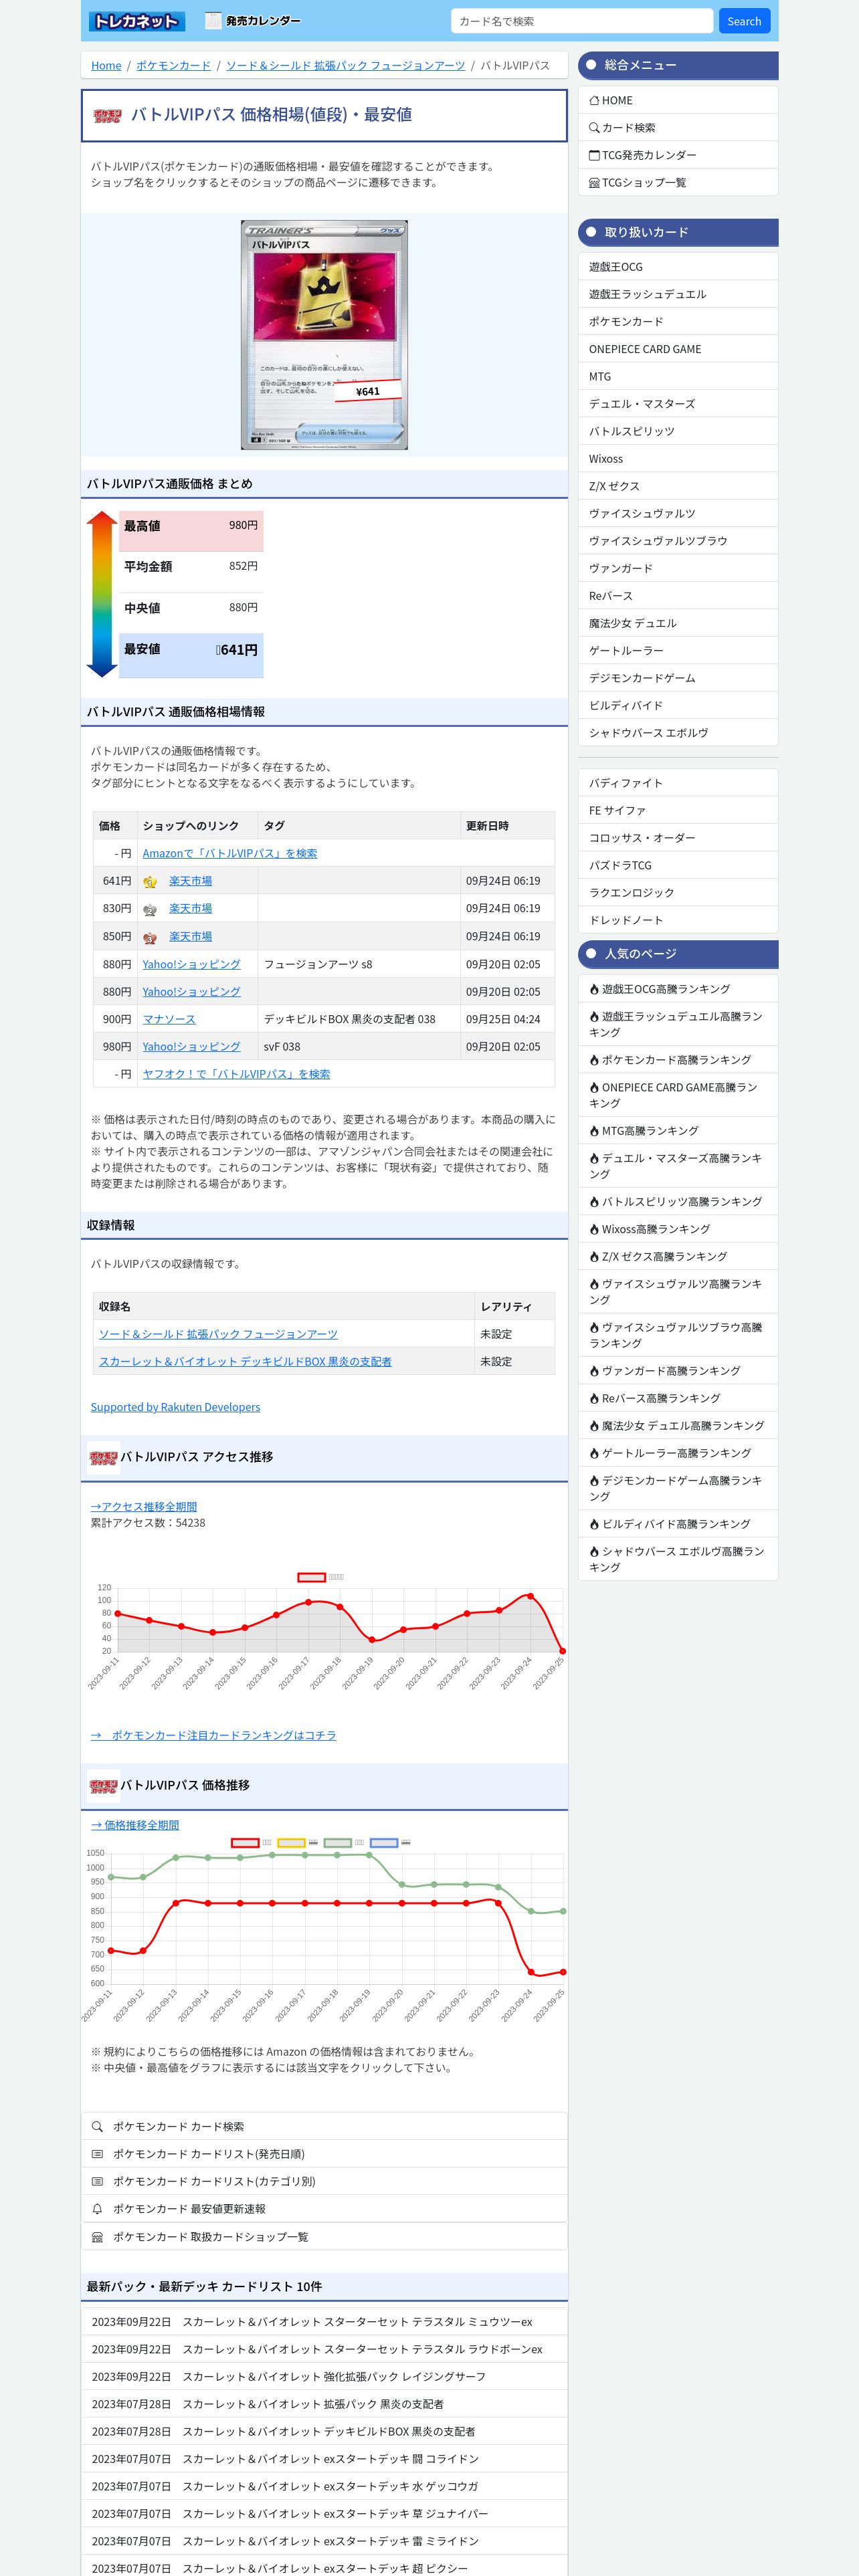Open バトルスピリッツ高騰ランキング

point(678,1202)
